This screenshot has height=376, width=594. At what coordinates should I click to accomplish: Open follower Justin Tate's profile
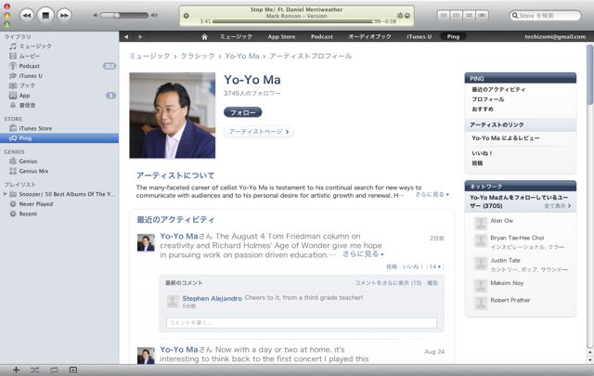pos(505,260)
